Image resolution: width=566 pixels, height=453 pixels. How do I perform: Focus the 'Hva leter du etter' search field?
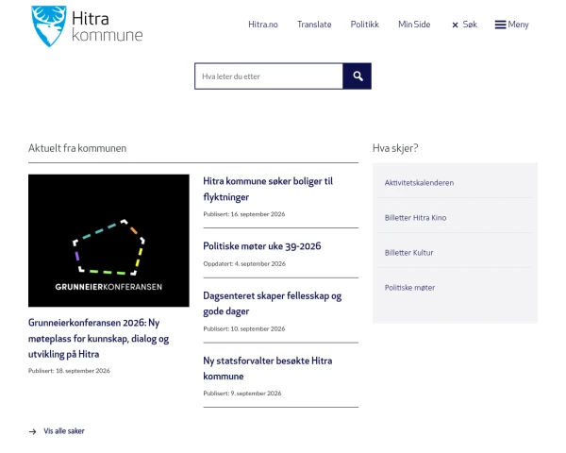pos(269,76)
